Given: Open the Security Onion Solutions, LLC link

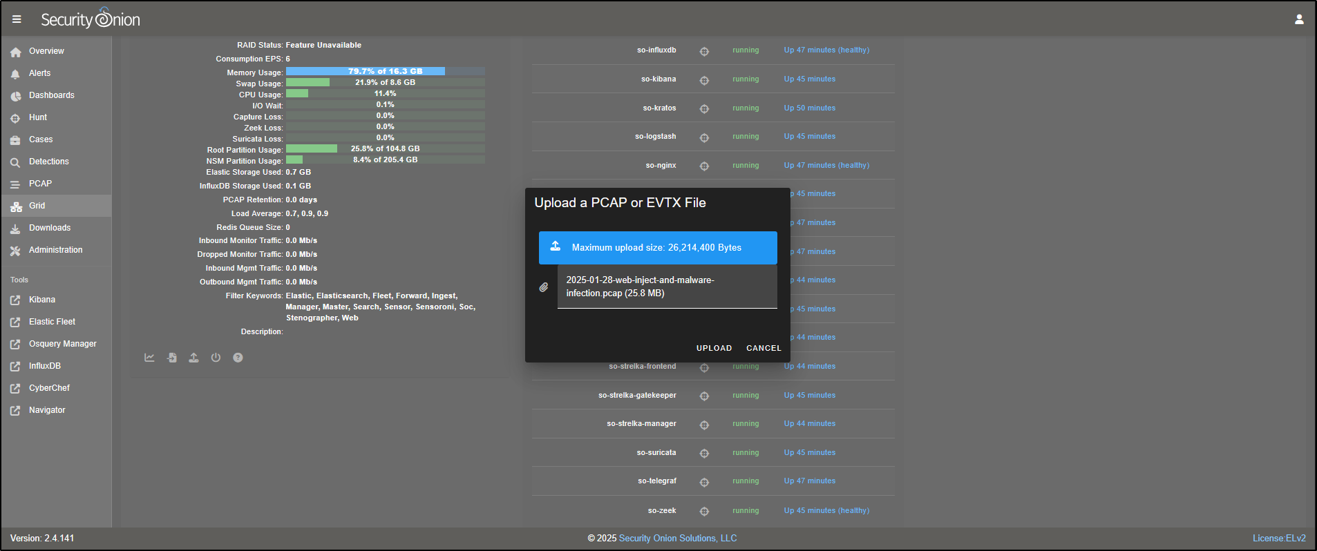Looking at the screenshot, I should tap(677, 539).
